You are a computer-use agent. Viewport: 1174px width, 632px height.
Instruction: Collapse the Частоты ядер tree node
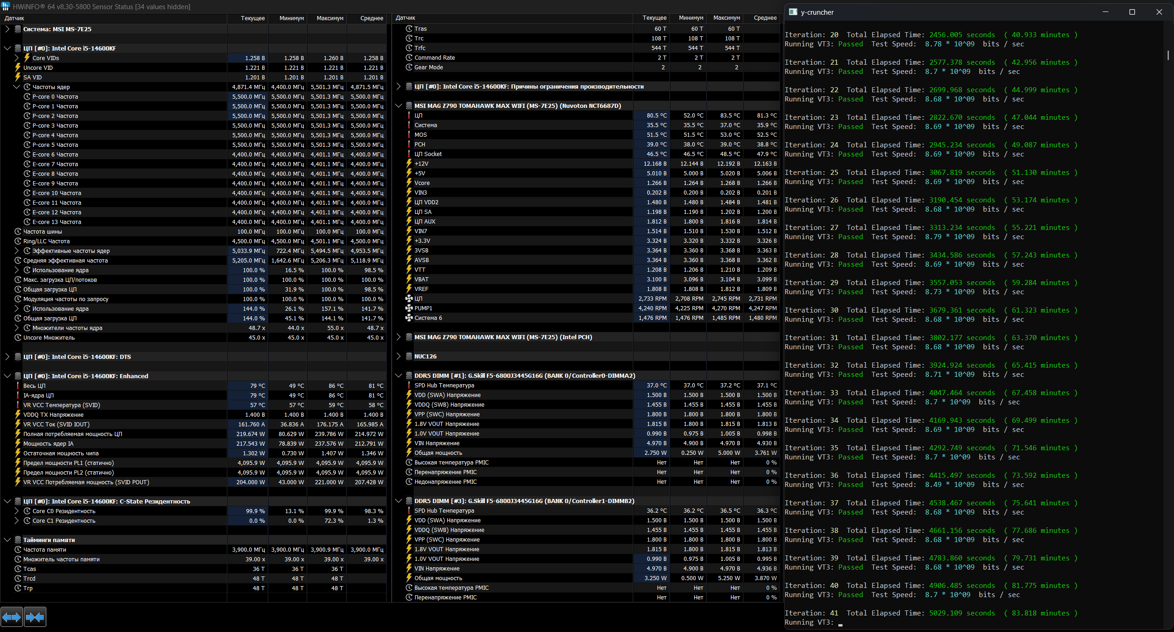coord(17,87)
